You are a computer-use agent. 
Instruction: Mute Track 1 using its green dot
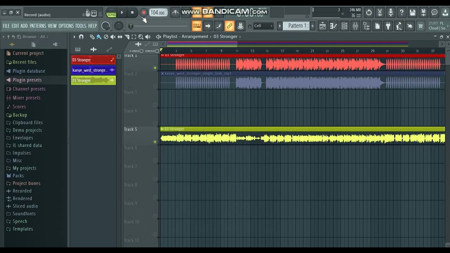point(155,68)
